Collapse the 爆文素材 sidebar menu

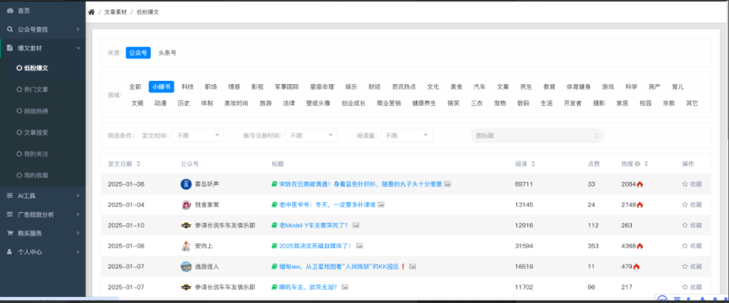point(43,48)
